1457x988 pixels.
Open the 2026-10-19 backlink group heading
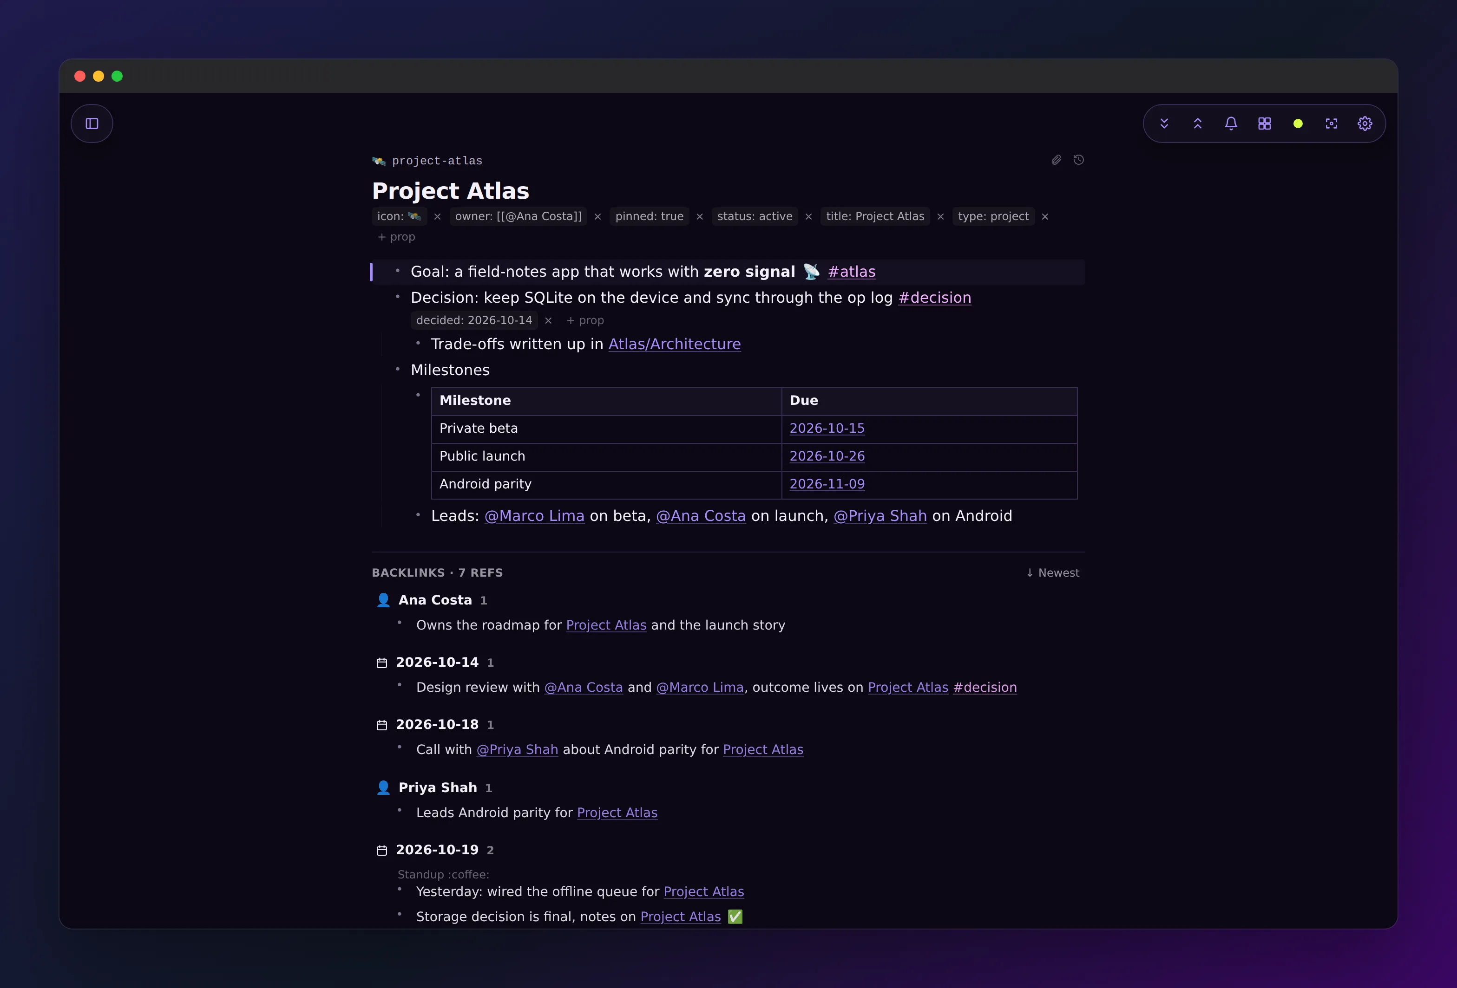(x=437, y=850)
